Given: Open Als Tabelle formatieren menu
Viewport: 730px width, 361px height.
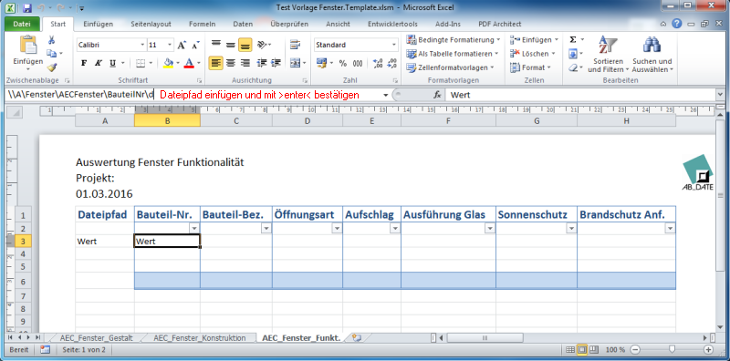Looking at the screenshot, I should click(452, 54).
